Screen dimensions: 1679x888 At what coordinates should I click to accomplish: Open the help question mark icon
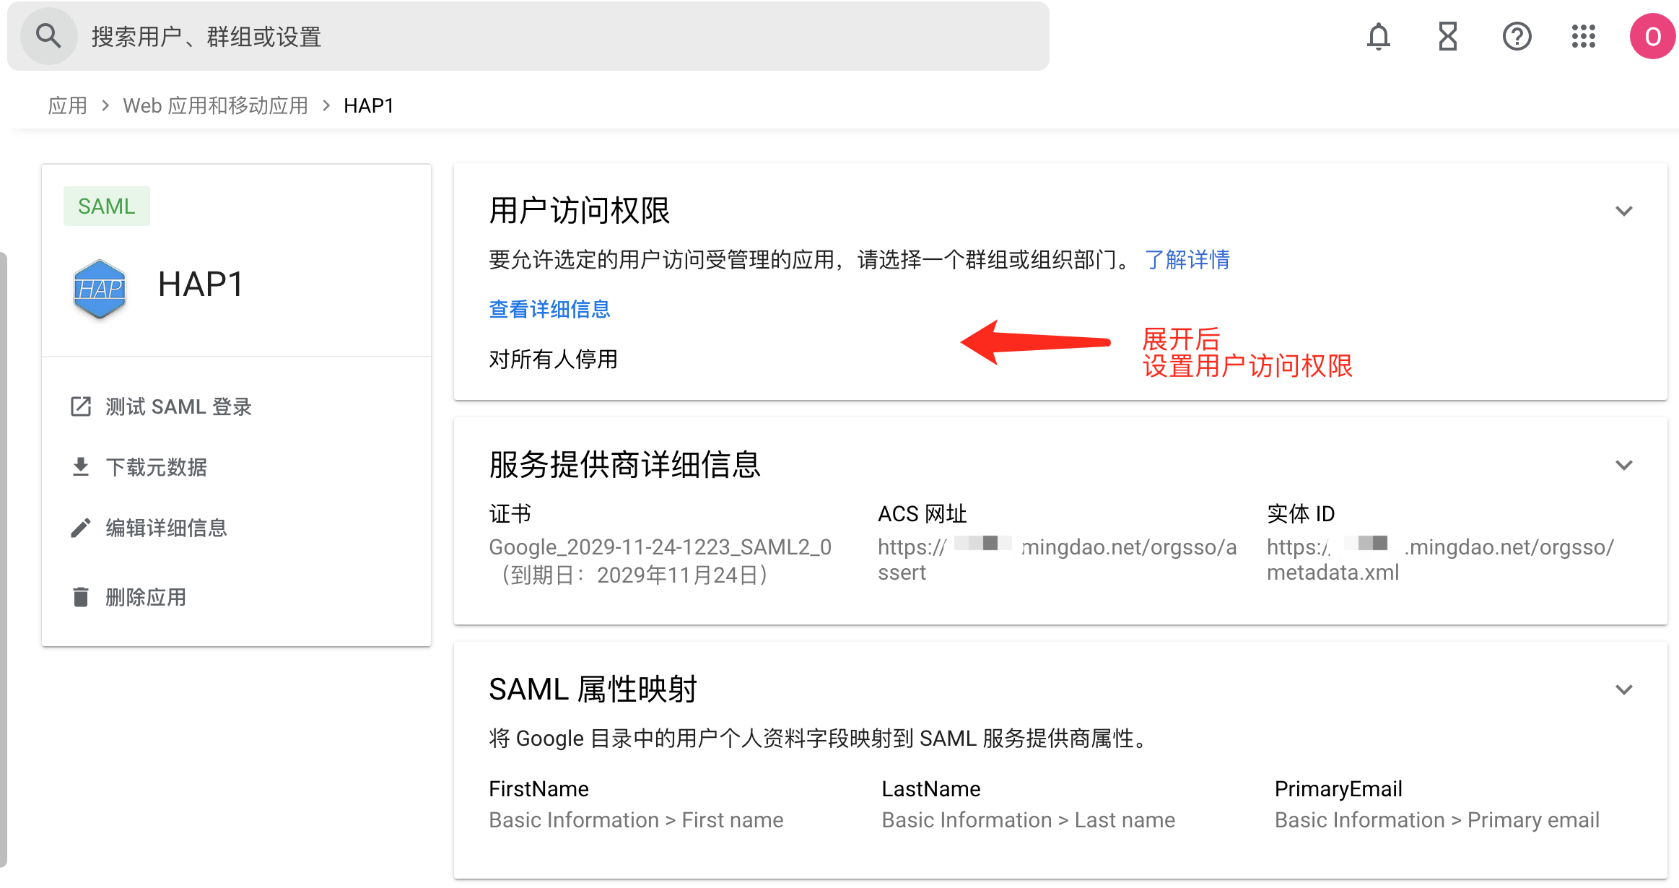tap(1517, 36)
